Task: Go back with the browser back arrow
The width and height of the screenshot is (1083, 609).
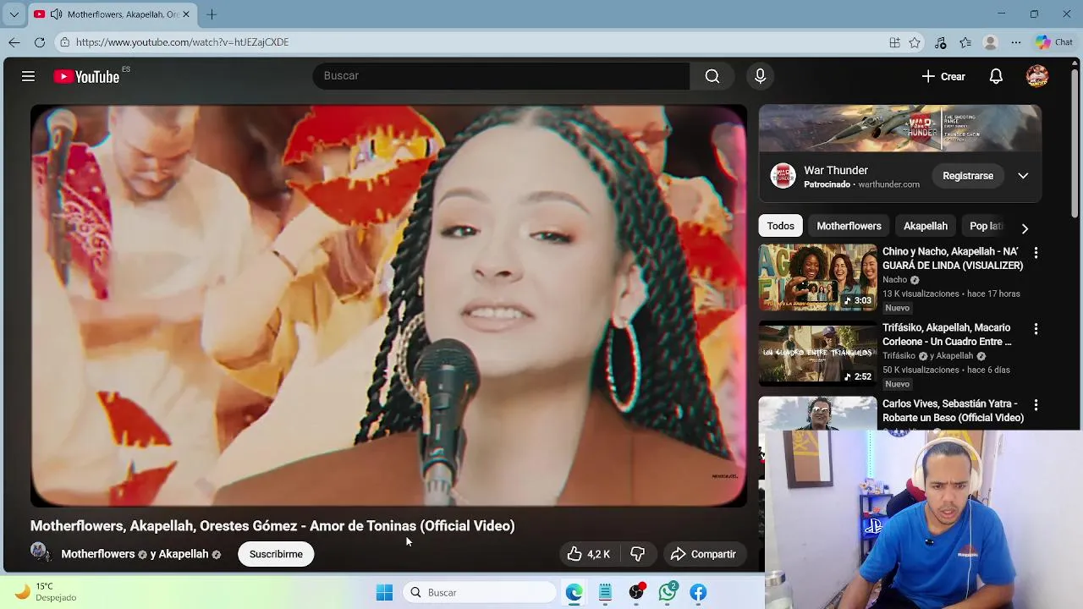Action: (x=14, y=42)
